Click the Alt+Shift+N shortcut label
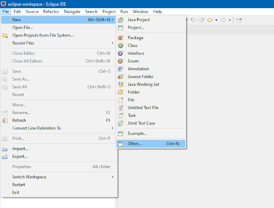Image resolution: width=274 pixels, height=208 pixels. point(99,20)
